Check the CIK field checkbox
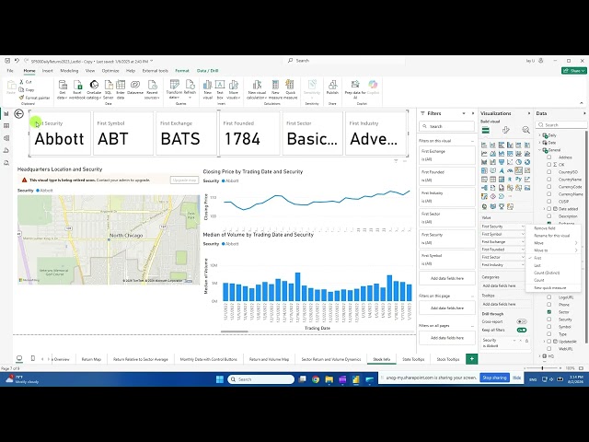Screen dimensions: 589x442 coord(549,165)
